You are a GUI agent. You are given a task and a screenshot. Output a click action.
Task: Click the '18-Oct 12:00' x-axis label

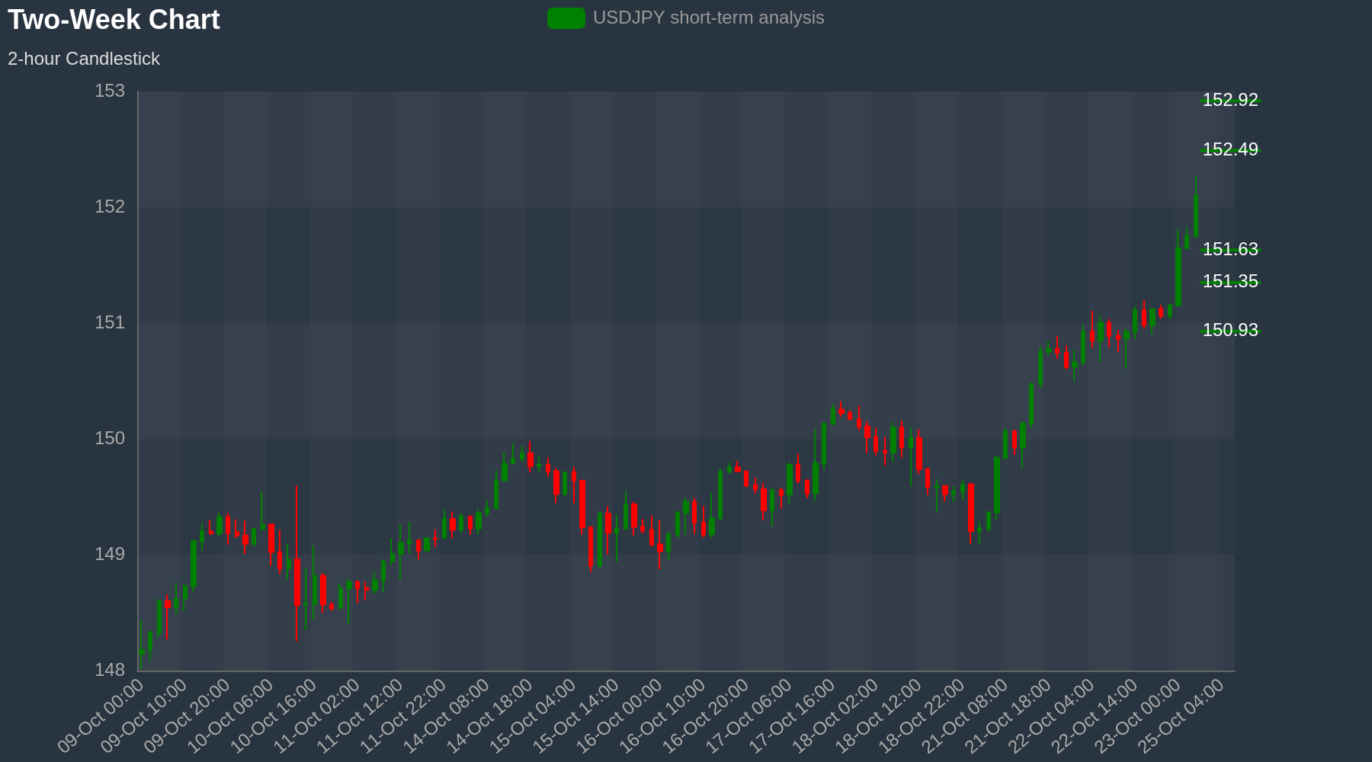tap(879, 716)
